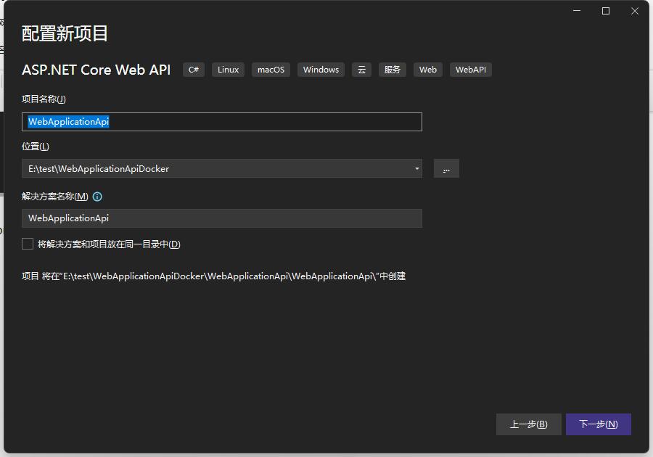
Task: Click the Web project type tag
Action: coord(428,70)
